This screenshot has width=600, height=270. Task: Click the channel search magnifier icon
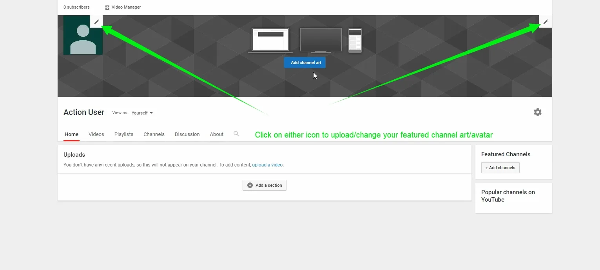[x=236, y=134]
